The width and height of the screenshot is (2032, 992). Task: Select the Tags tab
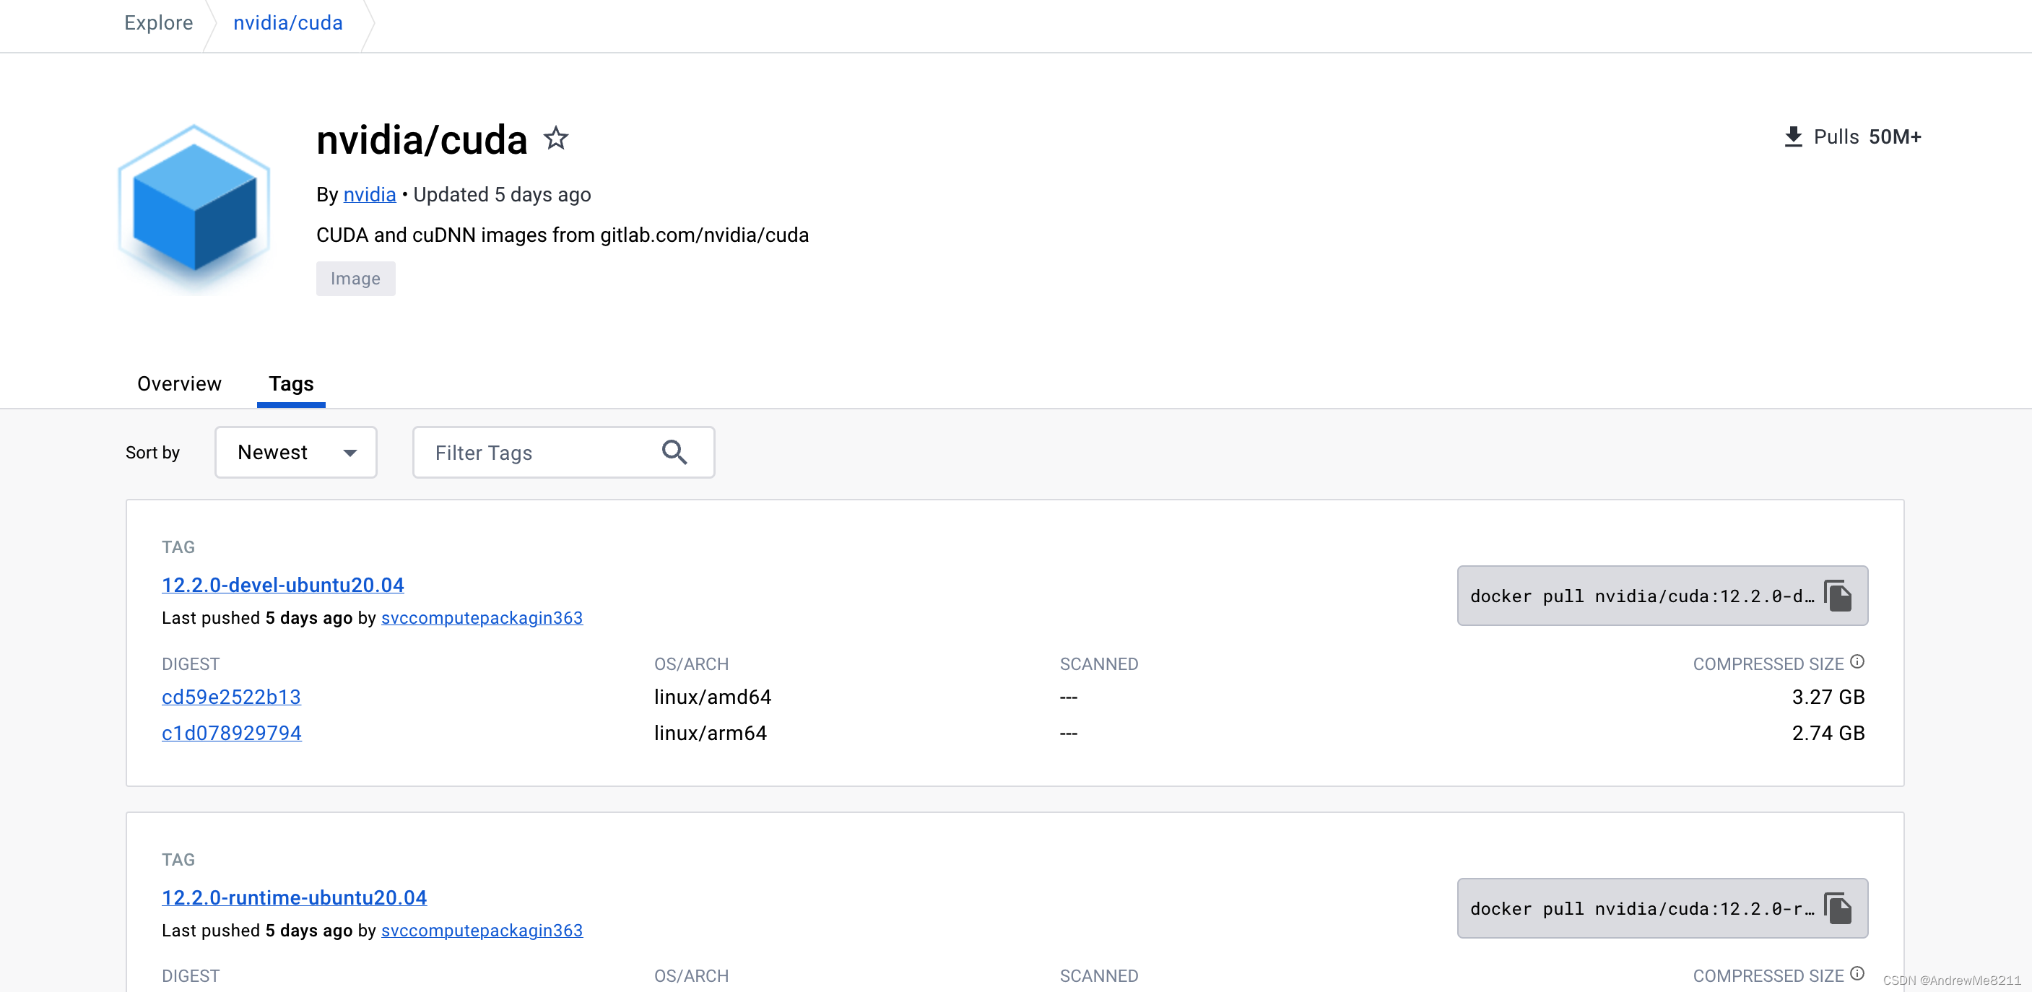(291, 384)
